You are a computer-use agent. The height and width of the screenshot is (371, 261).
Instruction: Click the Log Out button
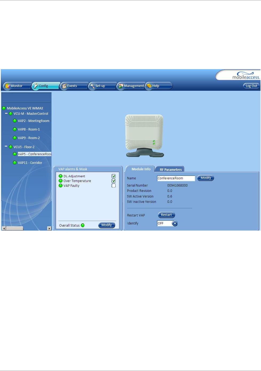click(x=251, y=86)
